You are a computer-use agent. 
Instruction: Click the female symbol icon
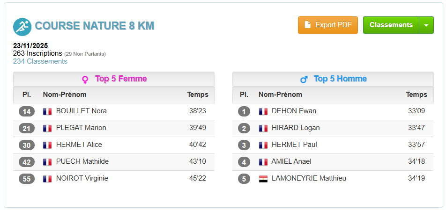pos(85,79)
